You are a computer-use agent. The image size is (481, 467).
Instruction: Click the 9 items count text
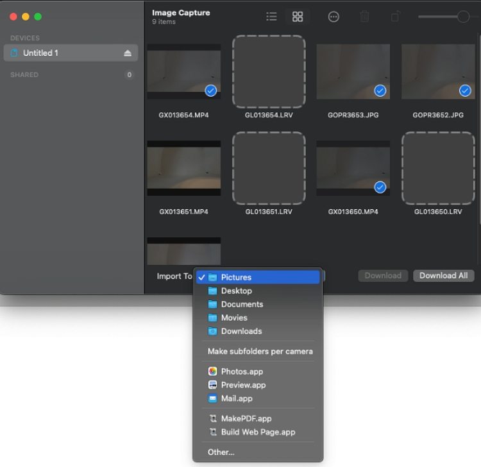pos(164,22)
